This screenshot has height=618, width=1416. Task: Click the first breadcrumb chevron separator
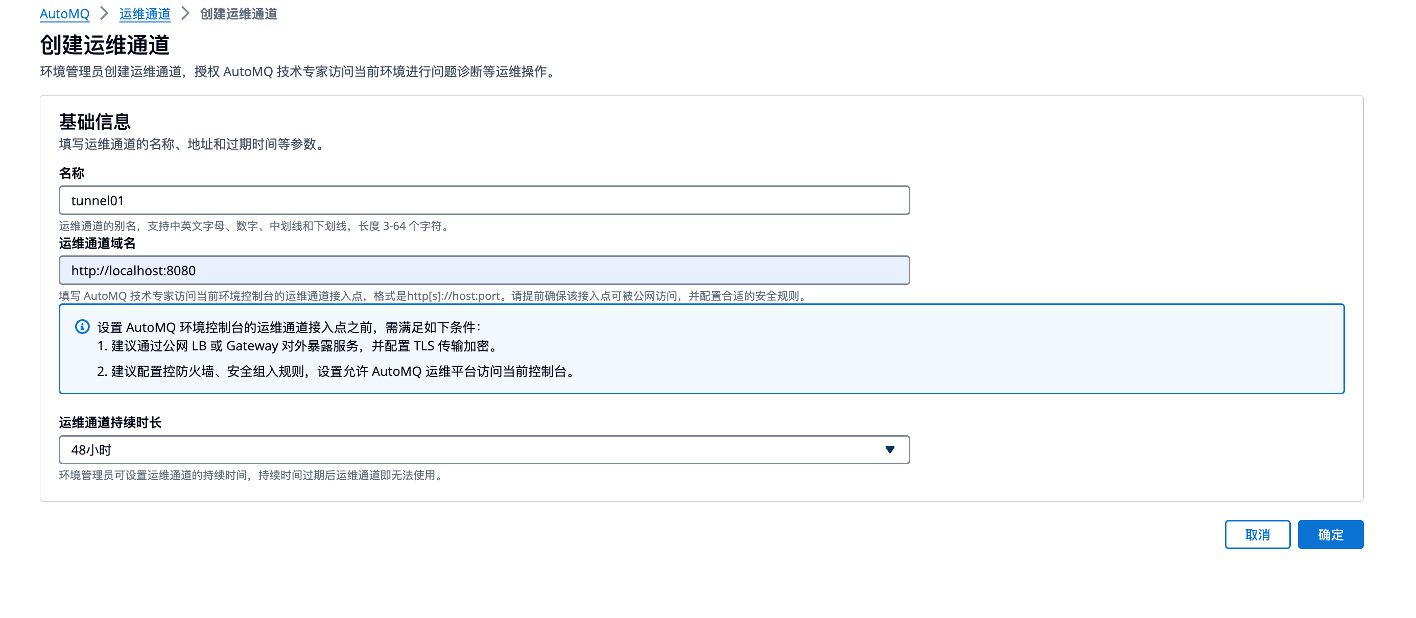pos(104,14)
